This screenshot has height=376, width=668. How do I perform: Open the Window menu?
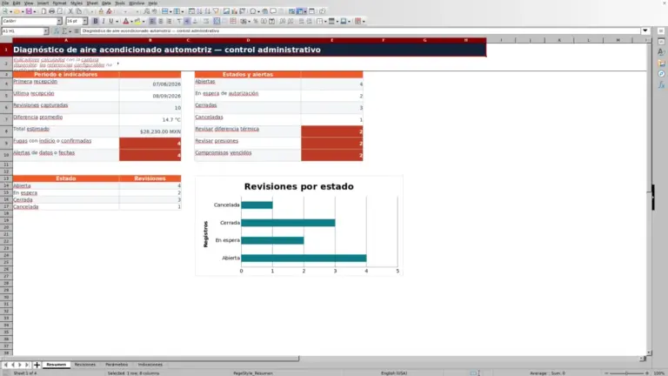(137, 3)
